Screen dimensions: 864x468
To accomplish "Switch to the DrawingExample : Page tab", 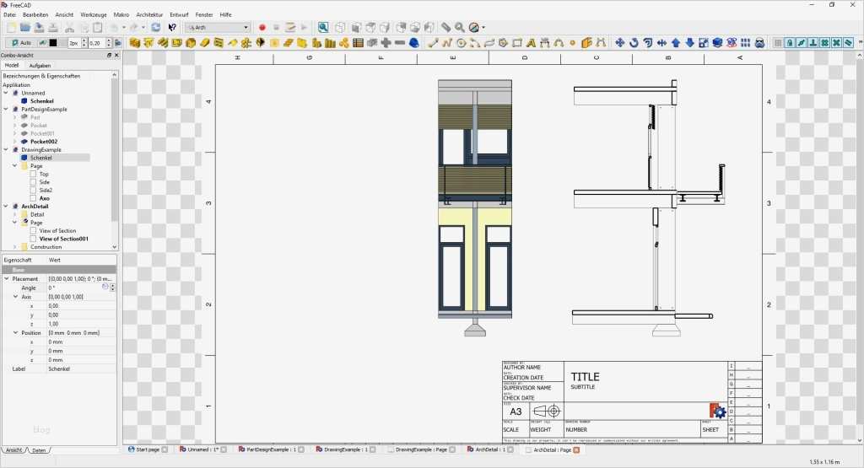I will point(422,449).
